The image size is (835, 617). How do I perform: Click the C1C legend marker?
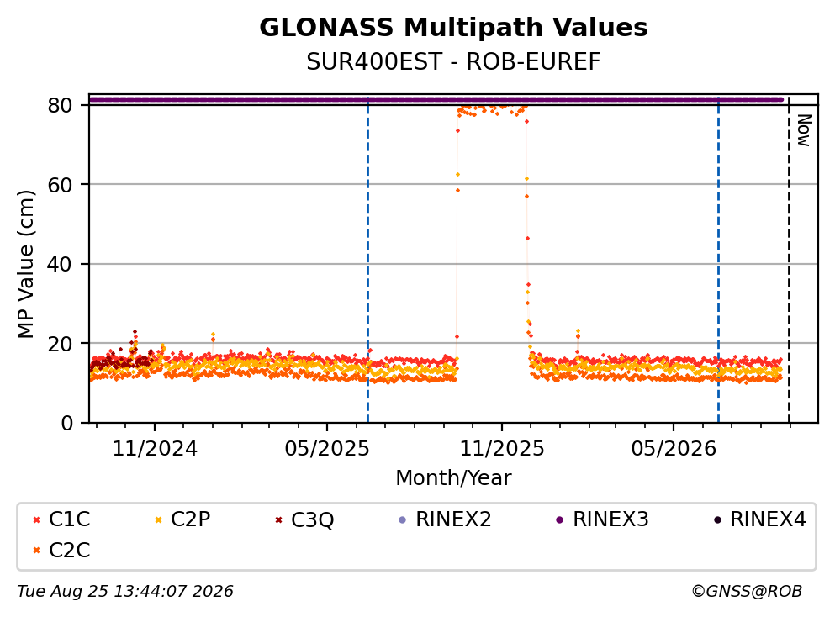coord(36,519)
